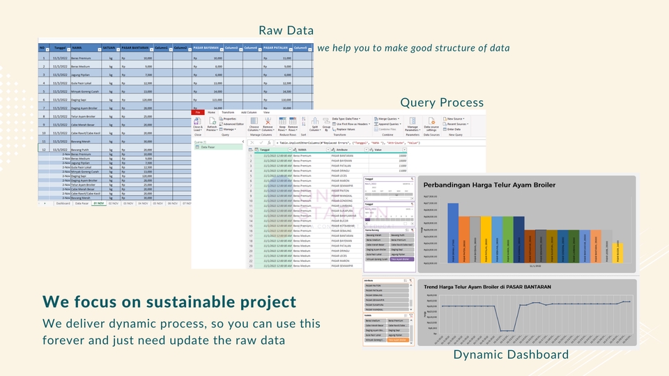This screenshot has height=376, width=669.
Task: Click the Group By icon
Action: click(326, 121)
